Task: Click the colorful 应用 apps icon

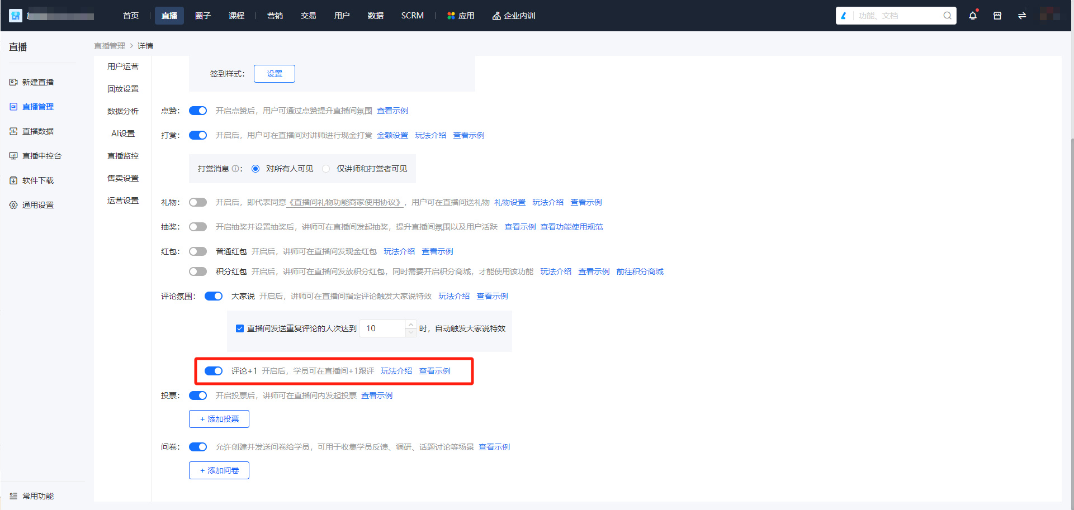Action: pyautogui.click(x=451, y=16)
